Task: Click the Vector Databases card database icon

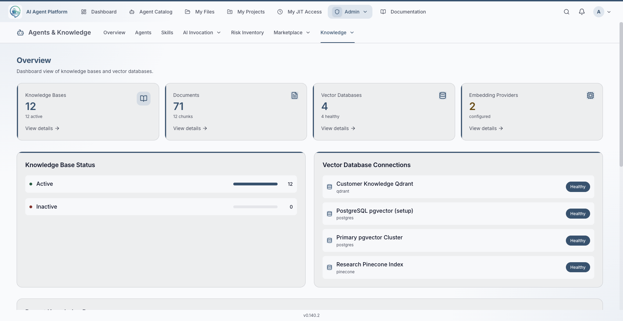Action: (x=443, y=95)
